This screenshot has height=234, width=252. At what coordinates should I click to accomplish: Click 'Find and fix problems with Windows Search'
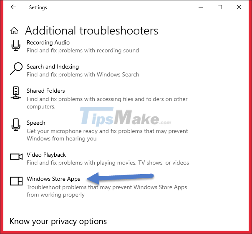tap(83, 74)
